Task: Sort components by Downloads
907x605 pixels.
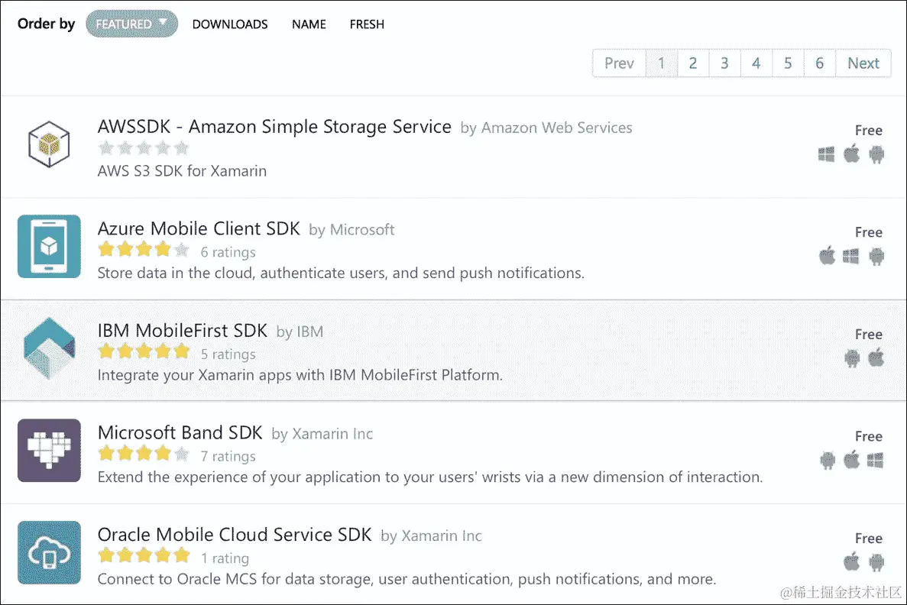Action: (x=230, y=24)
